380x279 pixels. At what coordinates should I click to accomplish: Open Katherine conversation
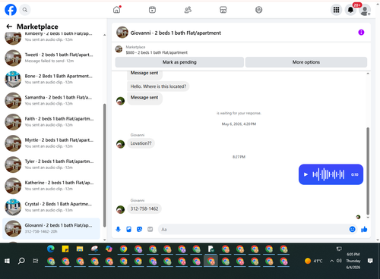click(x=51, y=186)
